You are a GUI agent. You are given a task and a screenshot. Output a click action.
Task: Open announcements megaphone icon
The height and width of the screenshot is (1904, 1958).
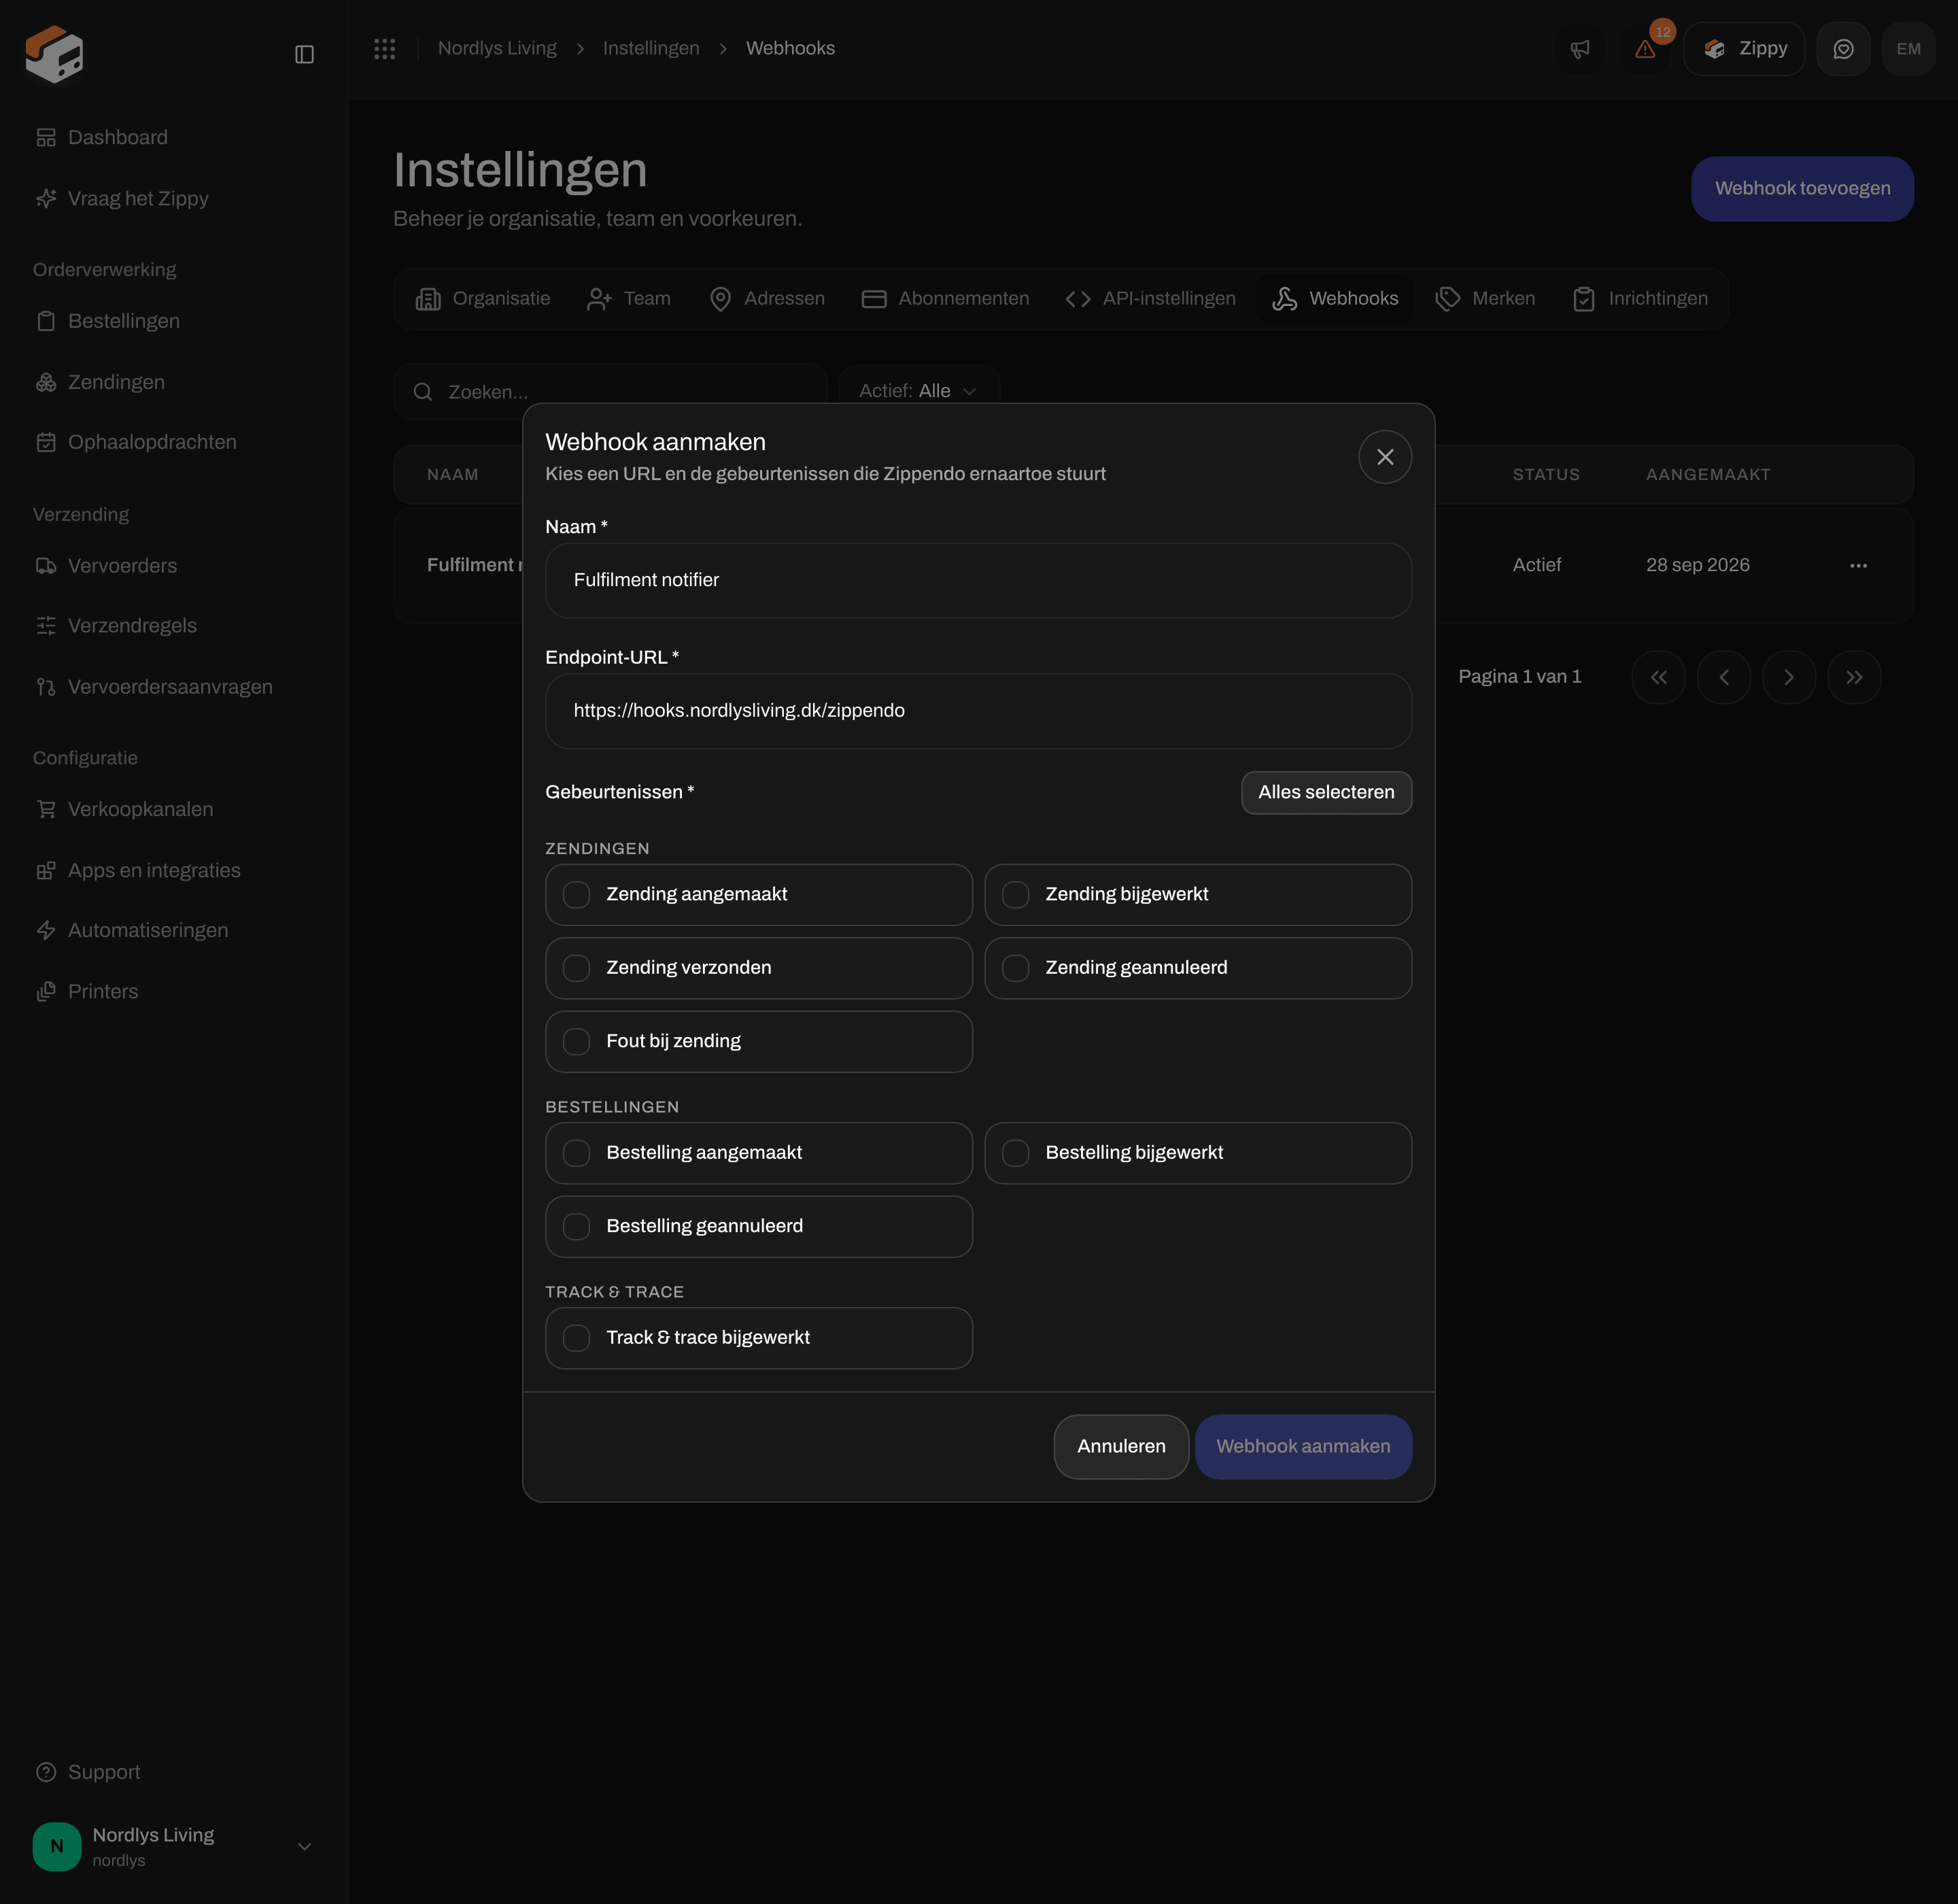(x=1580, y=49)
